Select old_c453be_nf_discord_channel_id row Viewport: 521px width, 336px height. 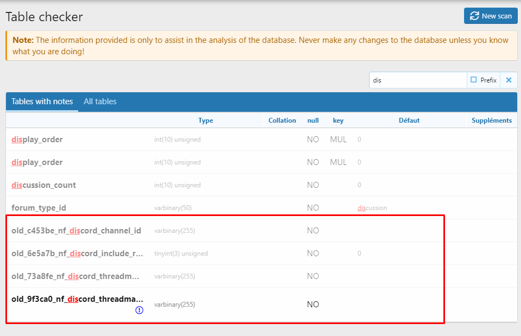pos(77,231)
